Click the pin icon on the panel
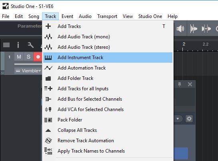Image resolution: width=218 pixels, height=161 pixels. (180, 84)
